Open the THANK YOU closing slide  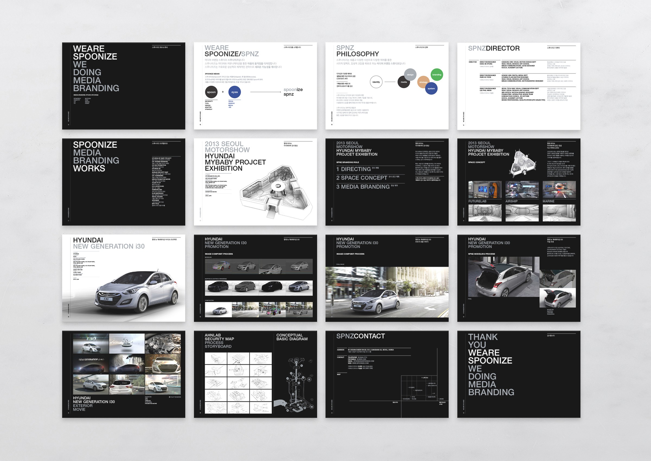[518, 374]
